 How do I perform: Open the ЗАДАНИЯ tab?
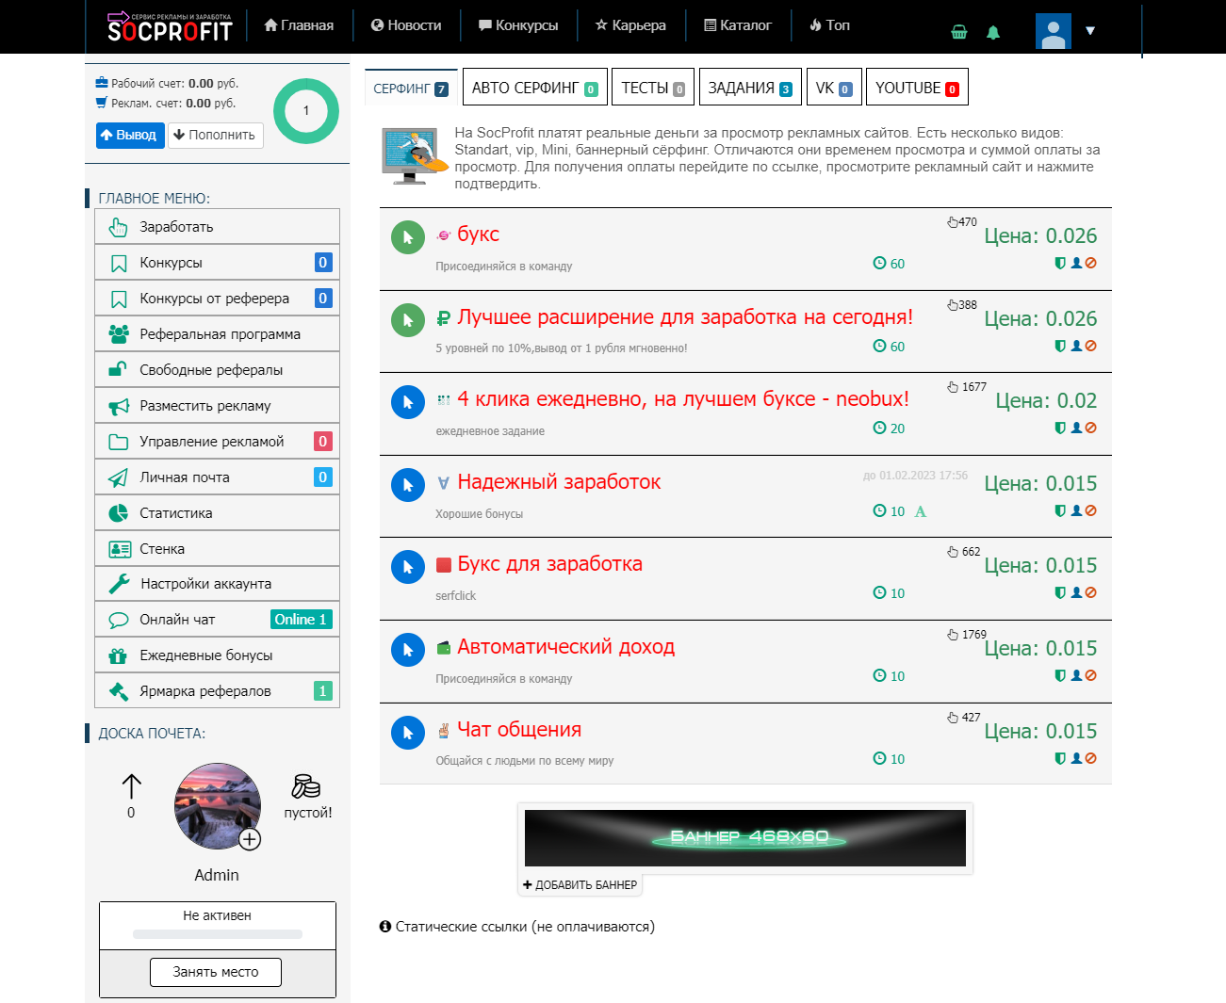pyautogui.click(x=750, y=88)
